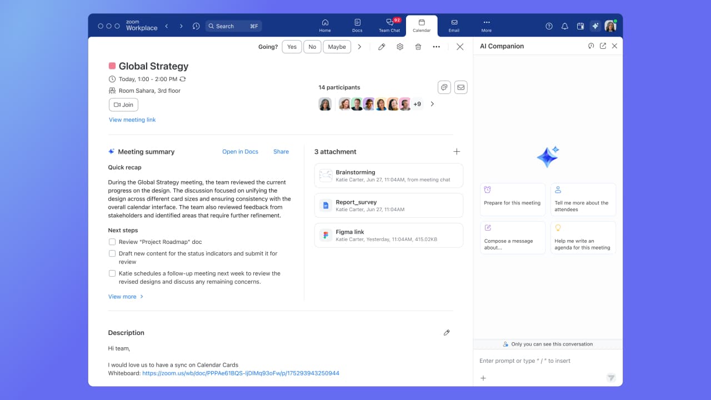Image resolution: width=711 pixels, height=400 pixels.
Task: Switch to the Team Chat tab
Action: 389,26
